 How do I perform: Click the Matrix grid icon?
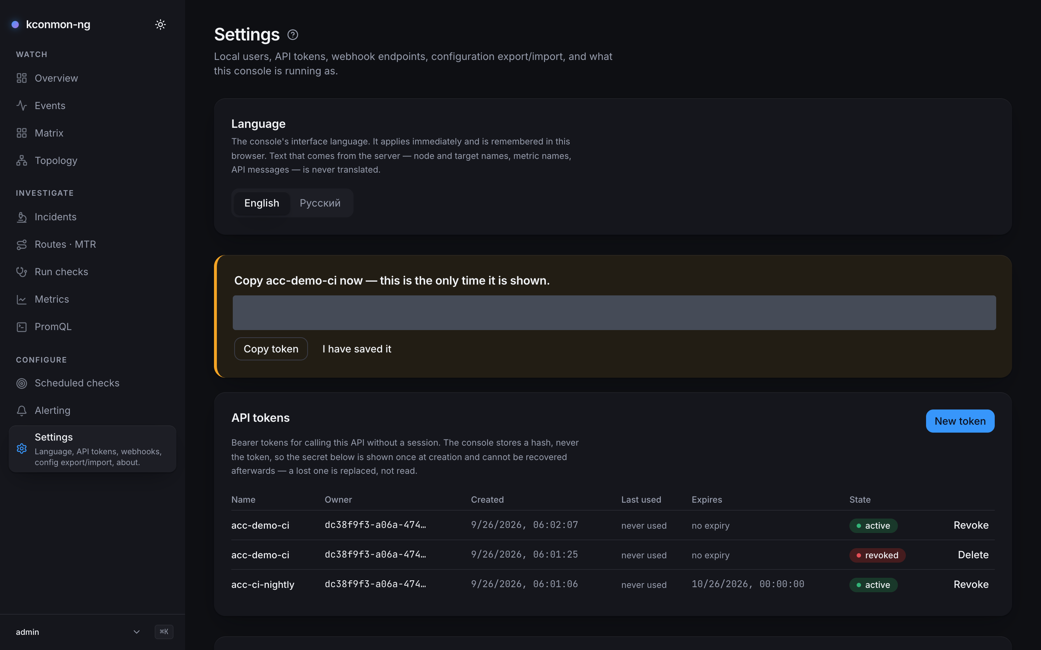[22, 133]
